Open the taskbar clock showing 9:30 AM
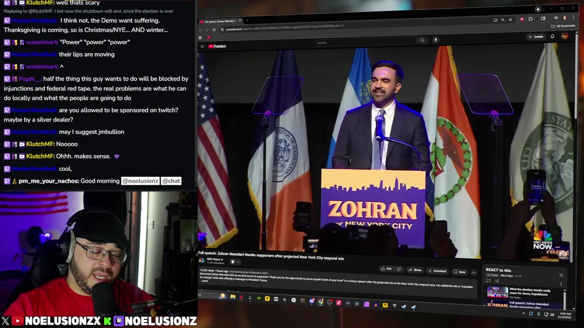 pyautogui.click(x=564, y=315)
